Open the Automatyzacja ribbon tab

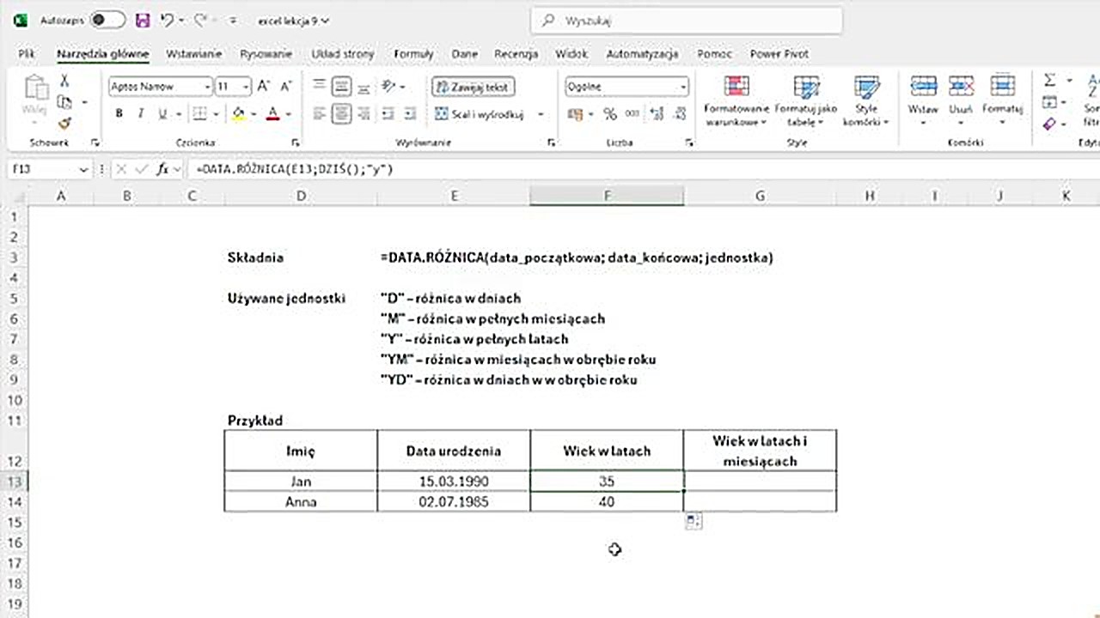[x=642, y=53]
